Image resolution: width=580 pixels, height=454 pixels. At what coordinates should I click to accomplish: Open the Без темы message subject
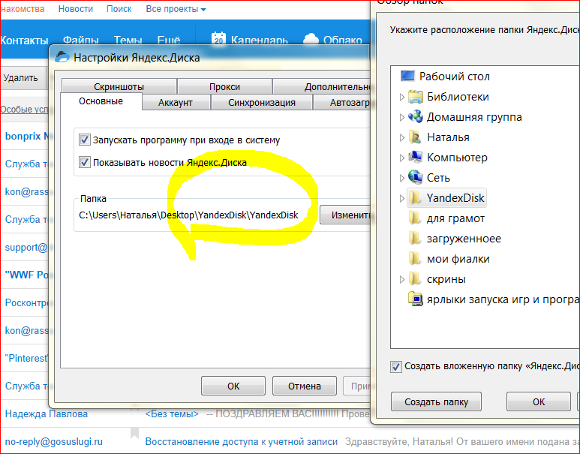point(172,413)
